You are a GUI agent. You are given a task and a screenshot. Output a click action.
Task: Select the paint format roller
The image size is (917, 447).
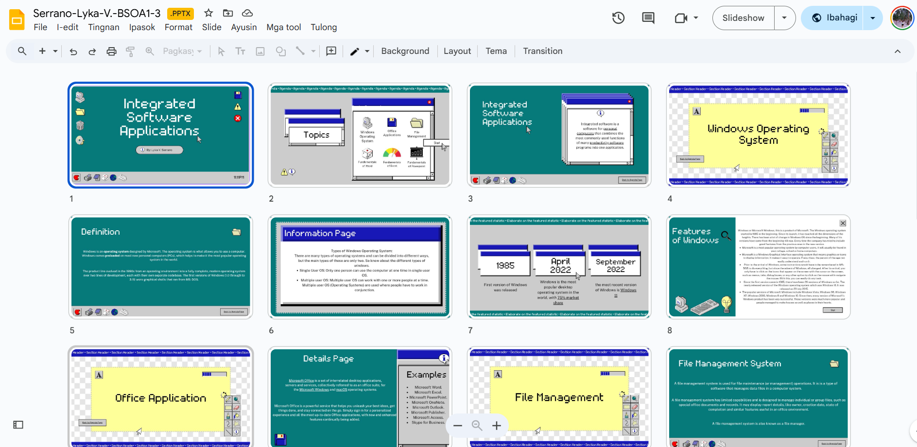(130, 51)
